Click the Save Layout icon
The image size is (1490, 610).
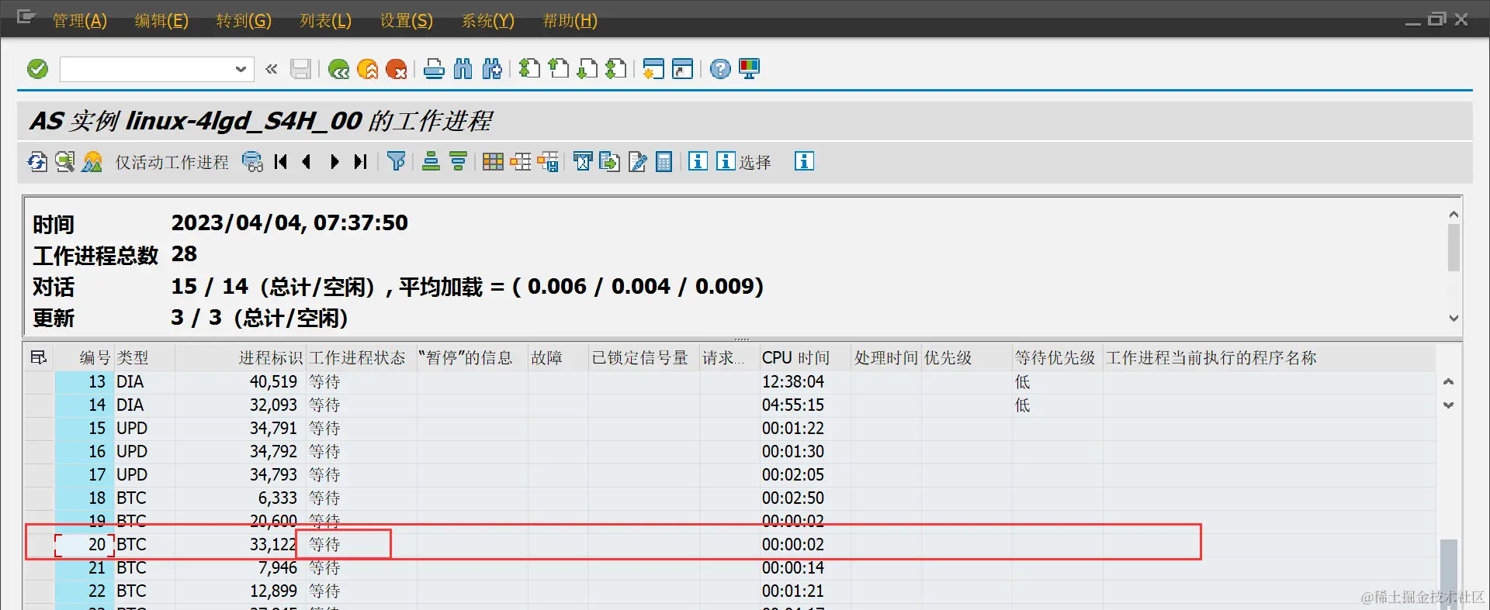548,161
